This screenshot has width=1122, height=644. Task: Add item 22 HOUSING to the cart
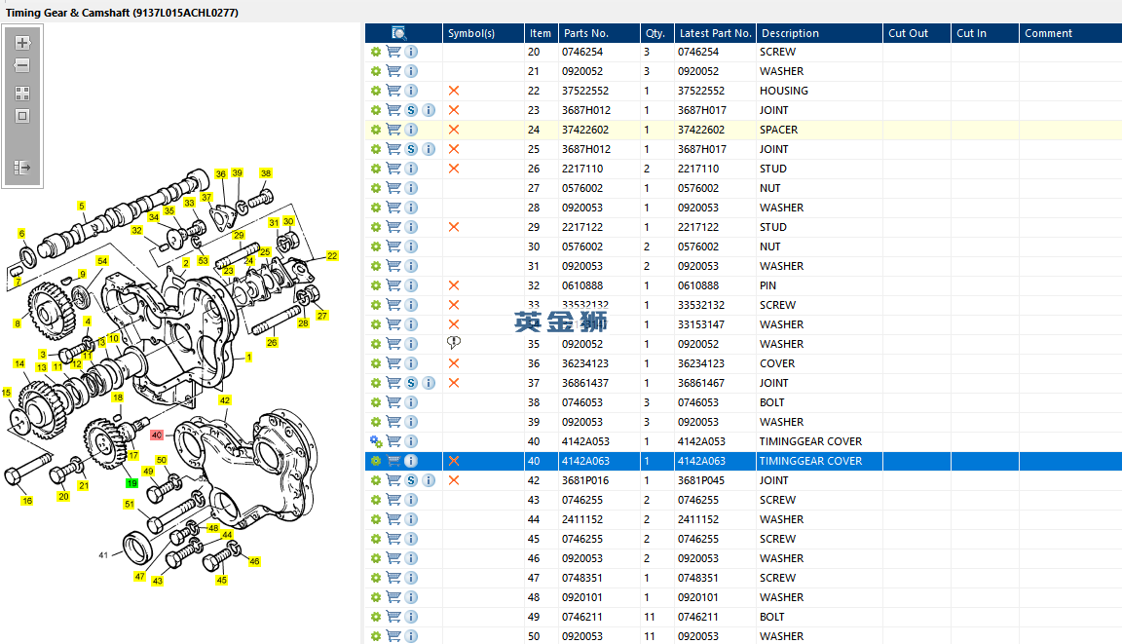pyautogui.click(x=393, y=91)
